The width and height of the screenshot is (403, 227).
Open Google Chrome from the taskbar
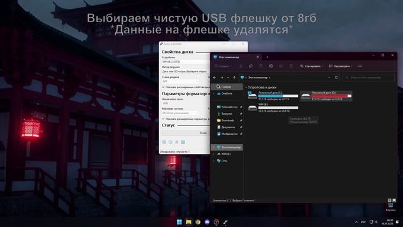[198, 222]
